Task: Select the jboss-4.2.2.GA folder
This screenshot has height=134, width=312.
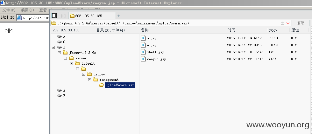Action: (82, 53)
